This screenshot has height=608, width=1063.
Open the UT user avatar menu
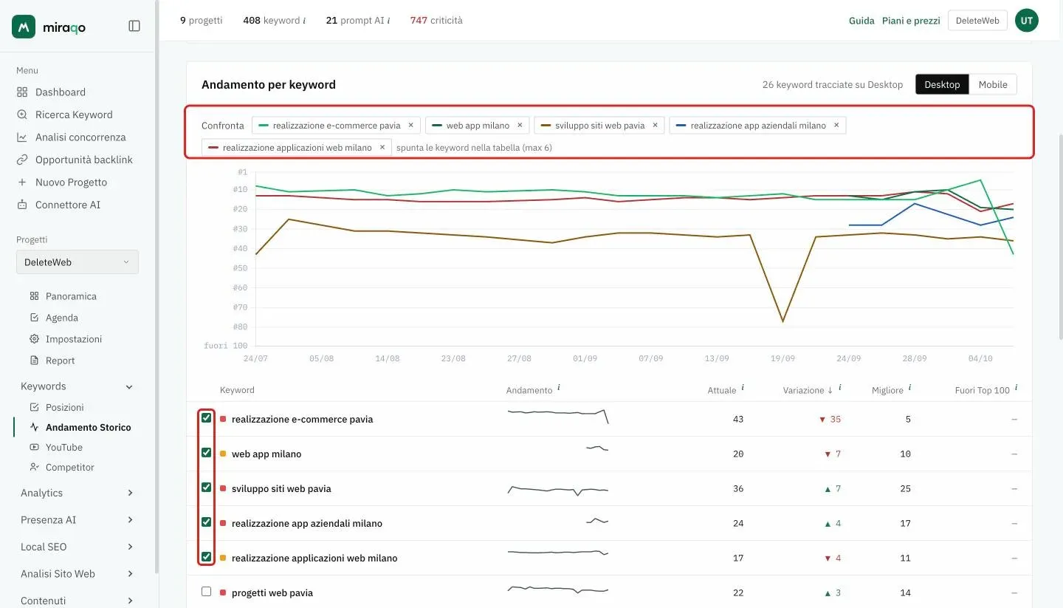coord(1027,21)
